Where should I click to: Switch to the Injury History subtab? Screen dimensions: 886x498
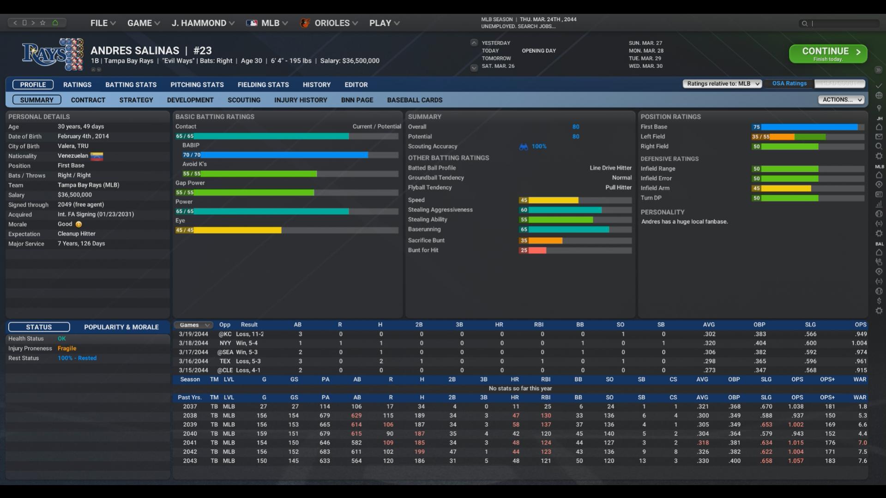pyautogui.click(x=300, y=100)
